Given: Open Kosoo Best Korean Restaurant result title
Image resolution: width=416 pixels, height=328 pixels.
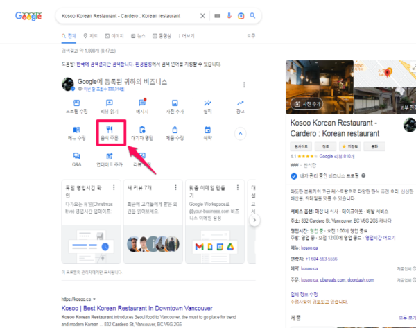Looking at the screenshot, I should [x=137, y=308].
